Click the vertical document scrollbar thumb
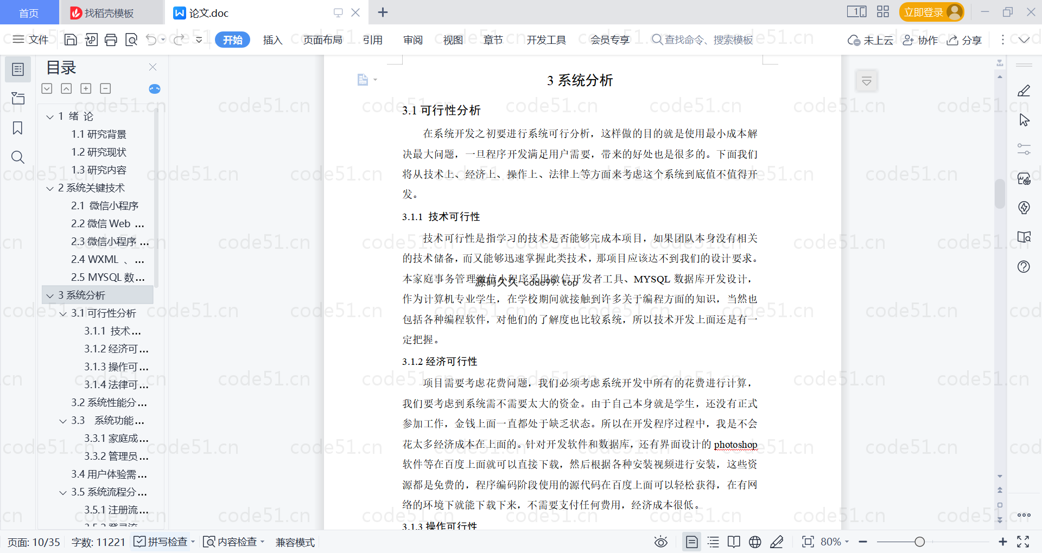Viewport: 1042px width, 553px height. tap(1000, 194)
